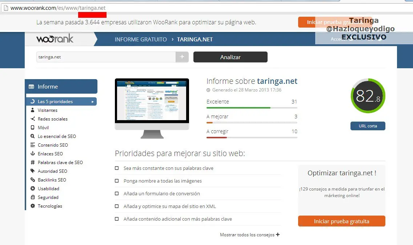Click lower Iniciar prueba gratuita orange button
413x245 pixels.
(x=342, y=221)
